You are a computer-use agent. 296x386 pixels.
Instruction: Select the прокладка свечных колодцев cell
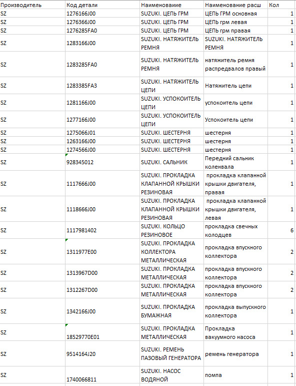coord(235,230)
